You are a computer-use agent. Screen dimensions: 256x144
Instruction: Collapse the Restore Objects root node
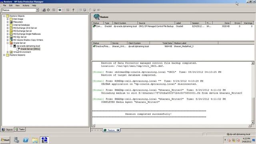[4, 16]
